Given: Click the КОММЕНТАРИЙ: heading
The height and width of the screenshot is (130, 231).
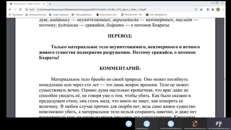Looking at the screenshot, I should coord(120,68).
